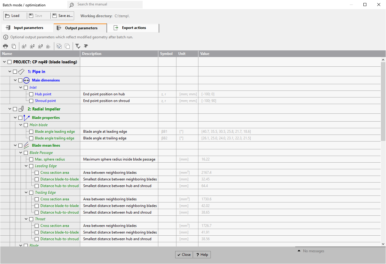The image size is (386, 264).
Task: Click the uncheck all items icon
Action: click(x=67, y=46)
